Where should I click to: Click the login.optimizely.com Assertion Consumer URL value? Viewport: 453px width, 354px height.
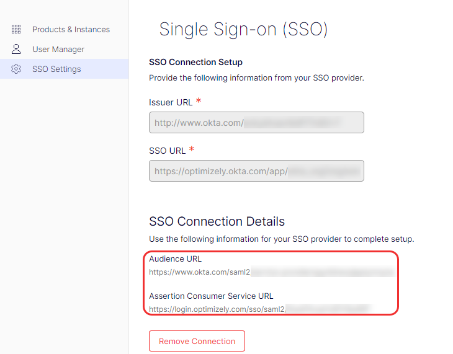coord(259,308)
